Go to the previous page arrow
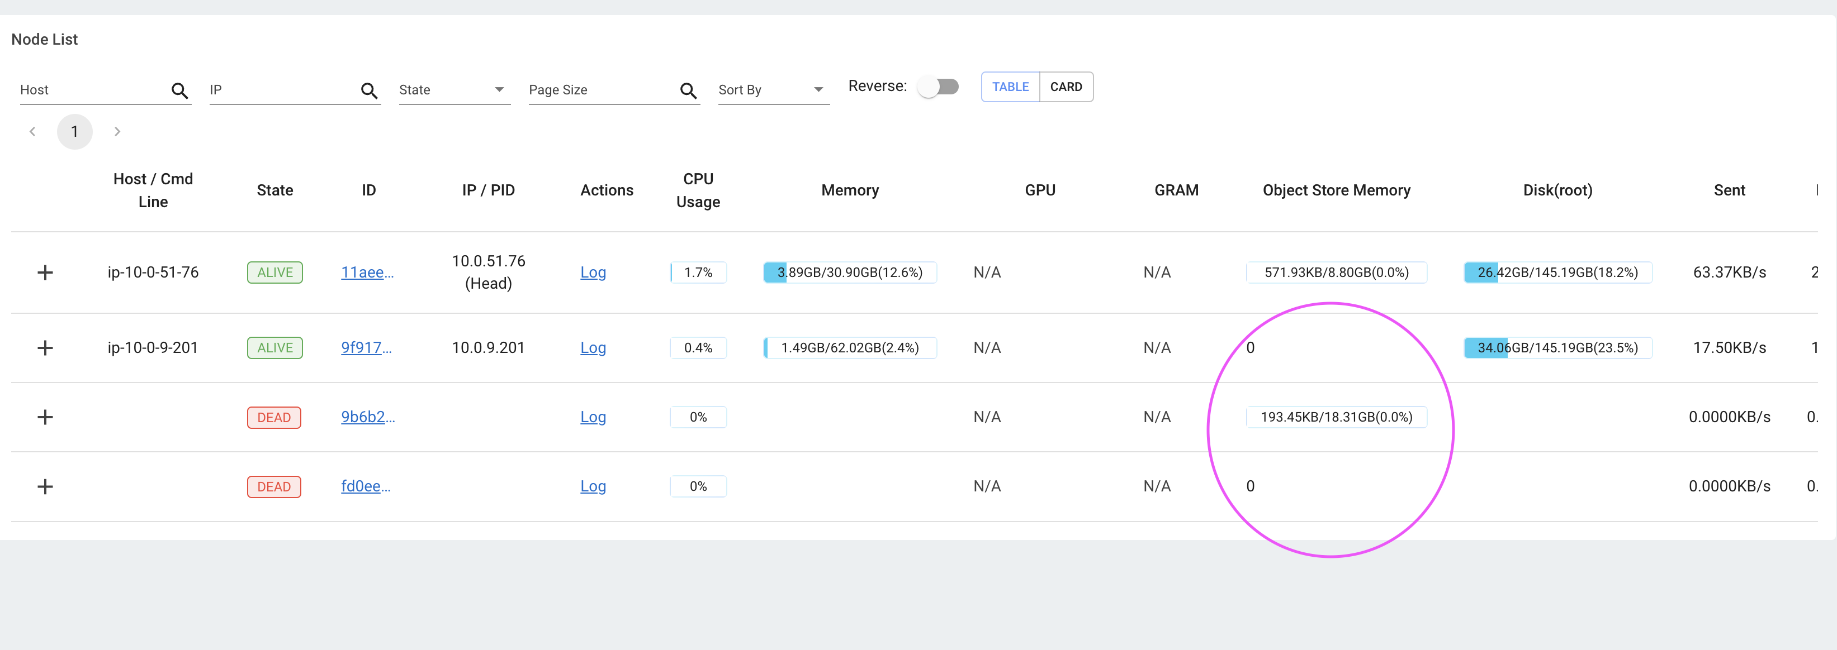Viewport: 1837px width, 650px height. click(x=33, y=132)
